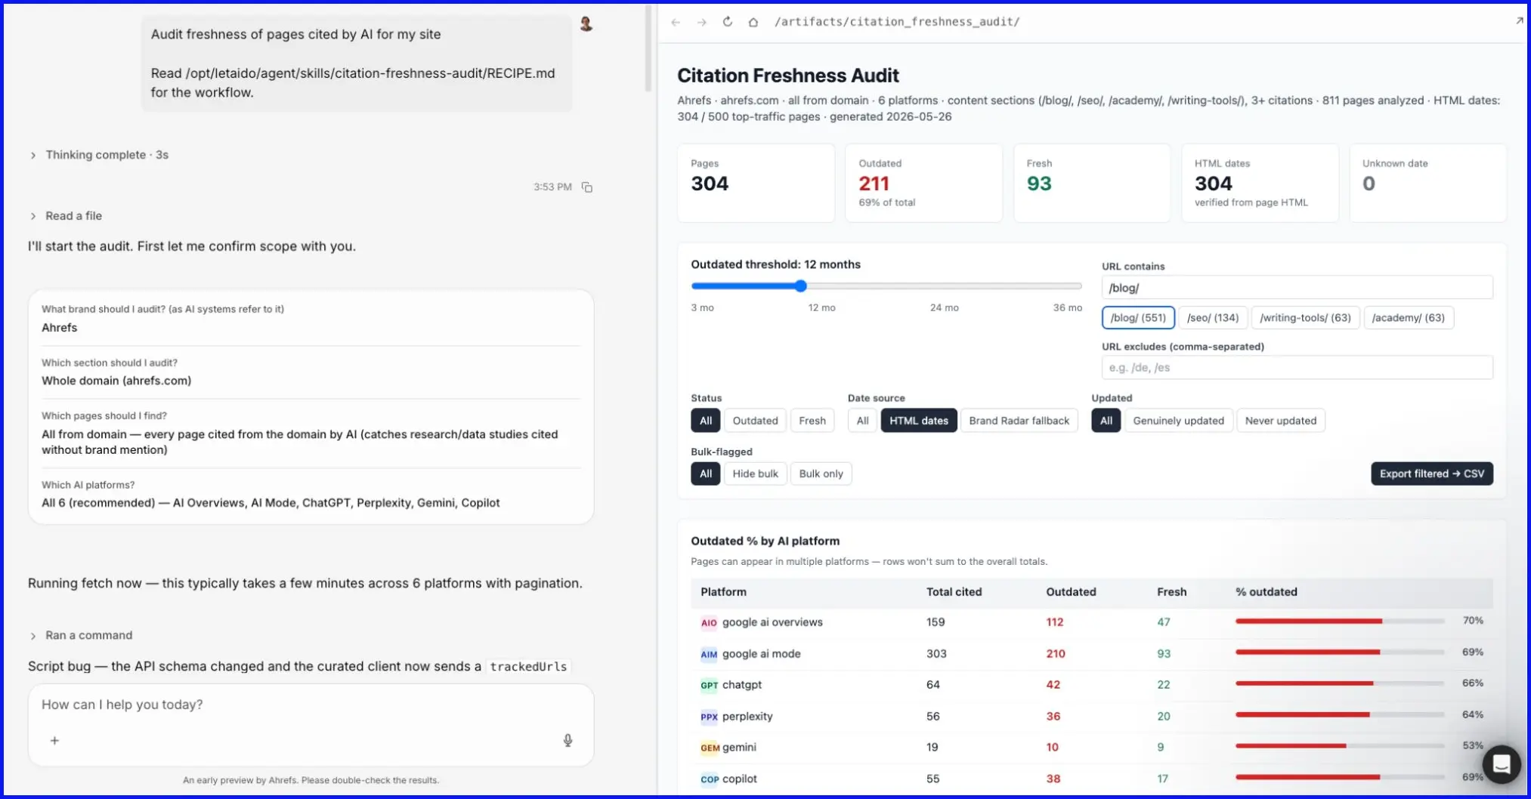The image size is (1531, 799).
Task: Click the outdated threshold slider handle
Action: 801,286
